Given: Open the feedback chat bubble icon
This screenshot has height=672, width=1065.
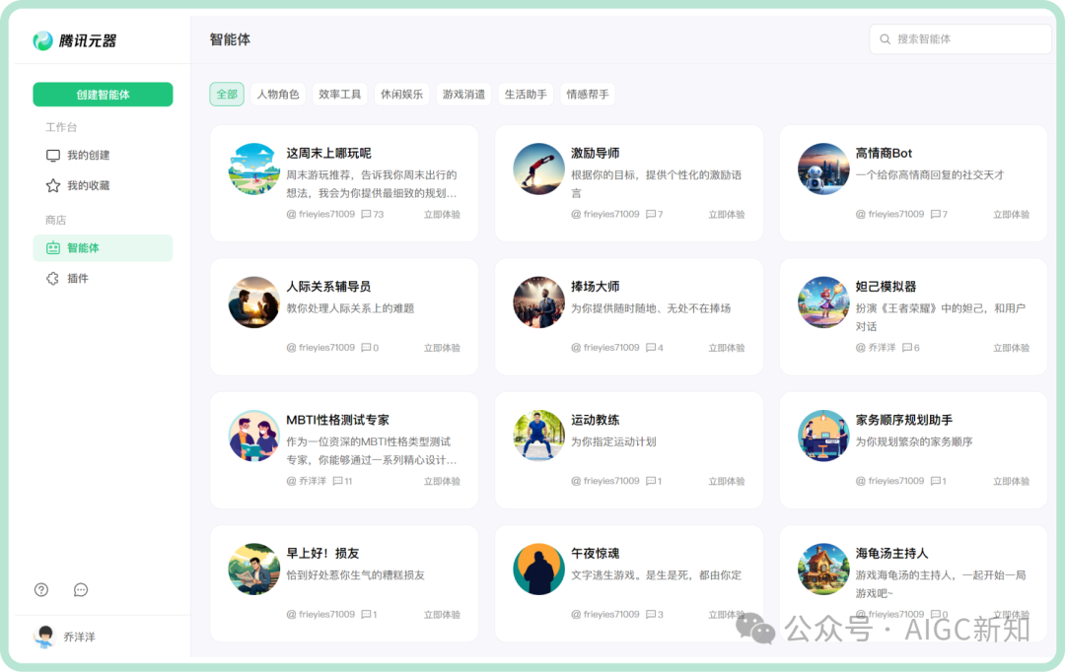Looking at the screenshot, I should [80, 589].
